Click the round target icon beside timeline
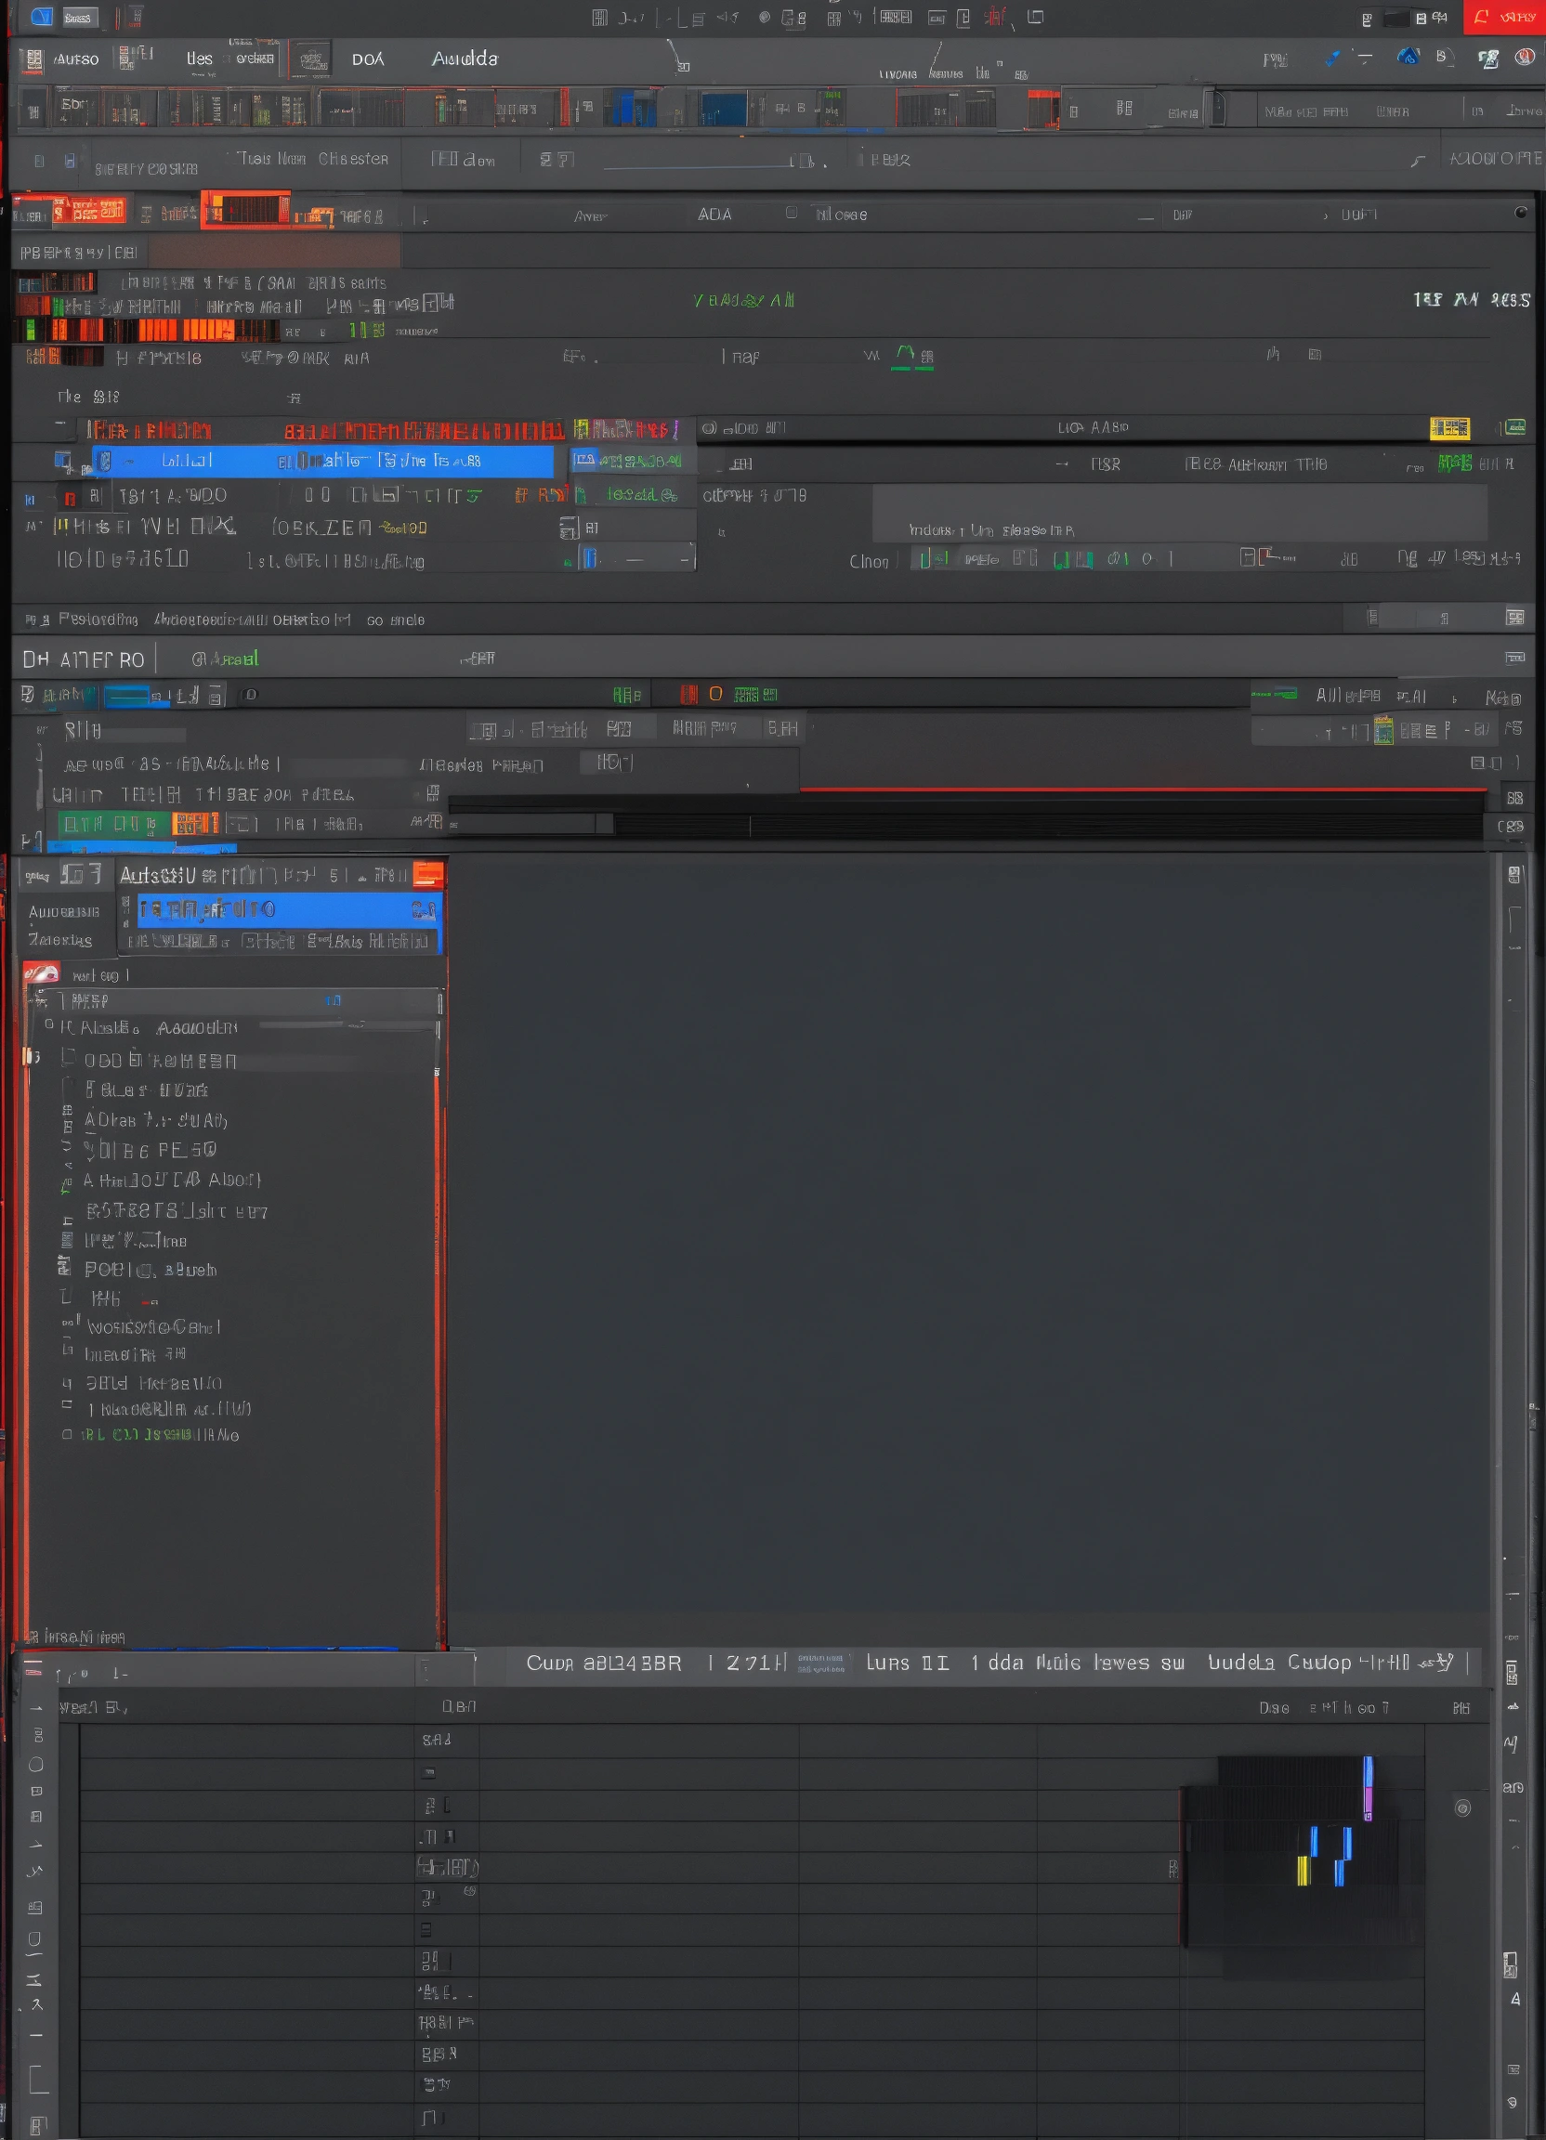The height and width of the screenshot is (2140, 1546). pos(1462,1807)
